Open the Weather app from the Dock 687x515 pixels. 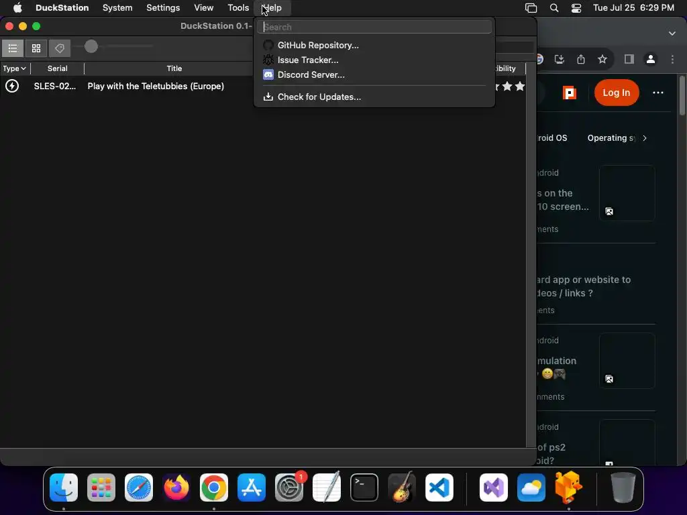[531, 488]
